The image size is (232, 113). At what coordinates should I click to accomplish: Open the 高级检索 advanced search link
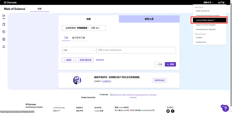(100, 60)
